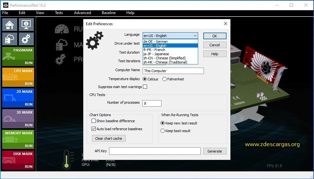Run the Memory Mark test tile
Screen dimensions: 314x179
18,139
